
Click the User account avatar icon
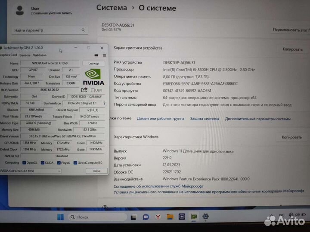[20, 10]
